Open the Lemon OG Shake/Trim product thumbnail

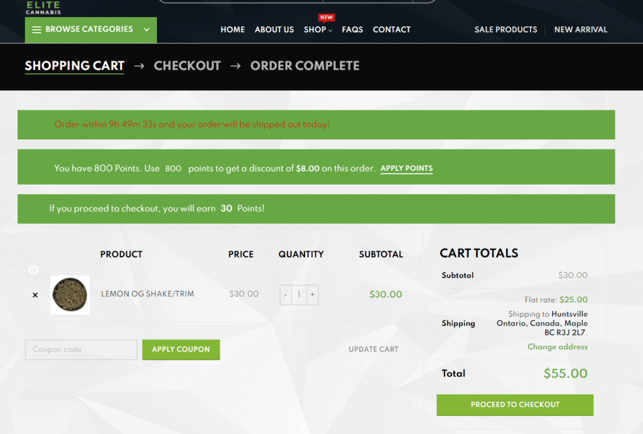70,295
